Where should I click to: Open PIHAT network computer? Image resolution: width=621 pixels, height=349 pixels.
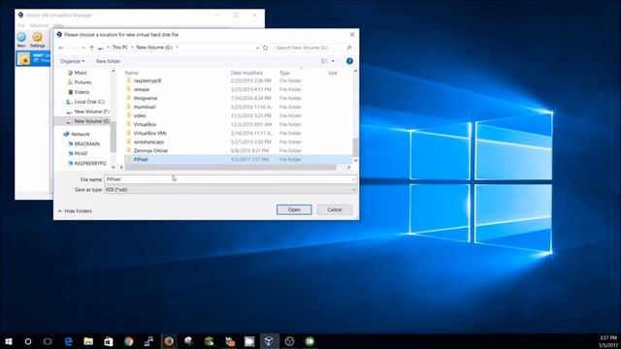pos(81,153)
